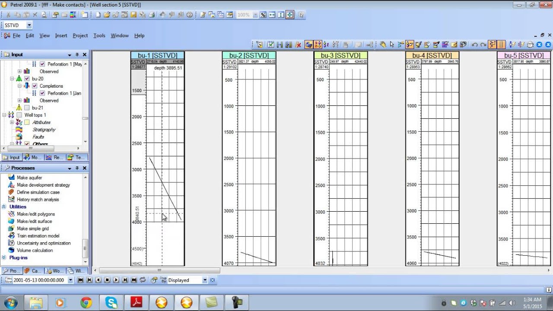Screen dimensions: 553x311
Task: Open the Processes panel dropdown arrow
Action: (69, 168)
